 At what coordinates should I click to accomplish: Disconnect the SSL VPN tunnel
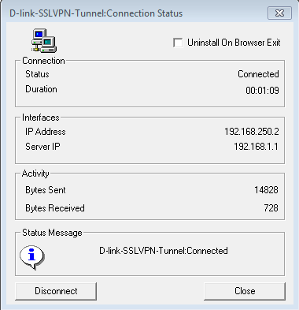(x=56, y=291)
